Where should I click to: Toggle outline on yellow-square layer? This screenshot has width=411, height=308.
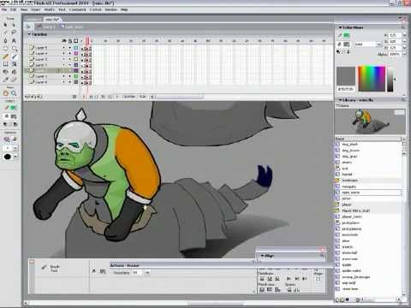[76, 59]
